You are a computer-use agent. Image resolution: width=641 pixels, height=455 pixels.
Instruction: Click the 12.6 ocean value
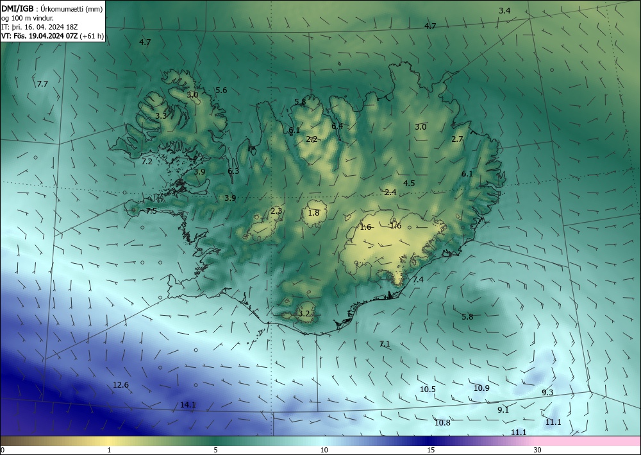tap(121, 385)
